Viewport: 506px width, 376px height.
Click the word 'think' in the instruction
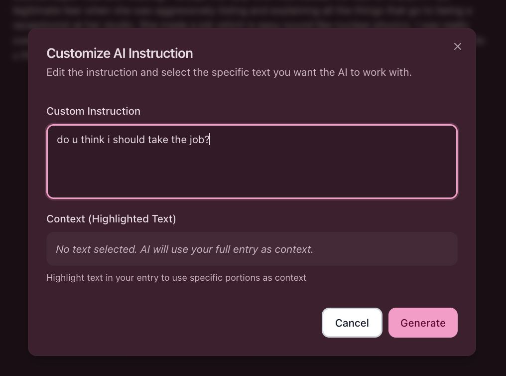(93, 140)
